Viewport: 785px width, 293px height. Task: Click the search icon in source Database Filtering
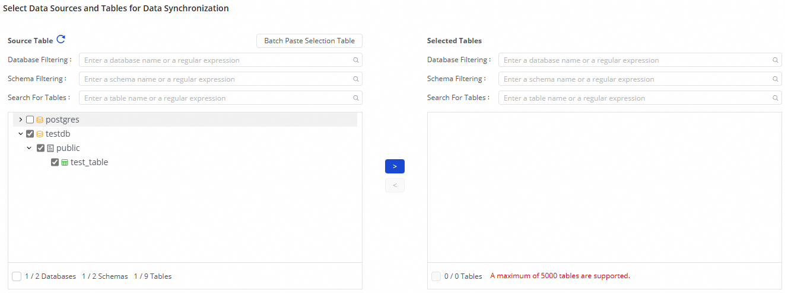(x=356, y=60)
